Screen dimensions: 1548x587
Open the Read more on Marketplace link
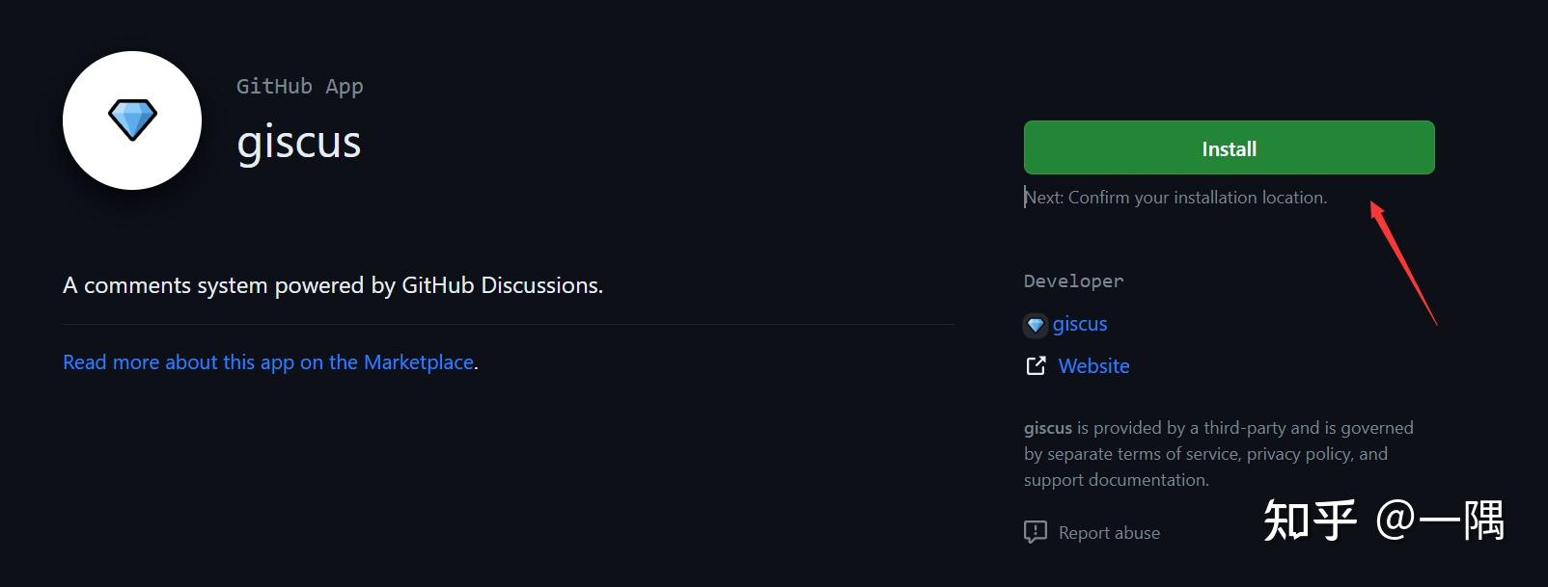[268, 362]
